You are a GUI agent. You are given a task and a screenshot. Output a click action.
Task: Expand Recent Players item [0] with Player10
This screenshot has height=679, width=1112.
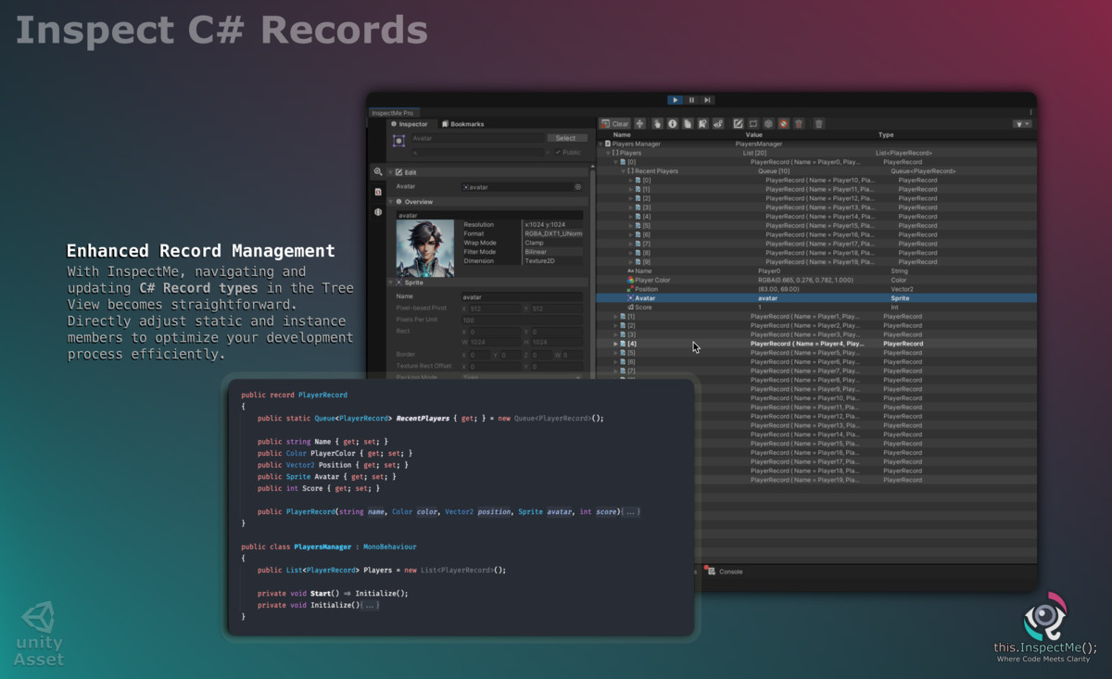[x=631, y=180]
